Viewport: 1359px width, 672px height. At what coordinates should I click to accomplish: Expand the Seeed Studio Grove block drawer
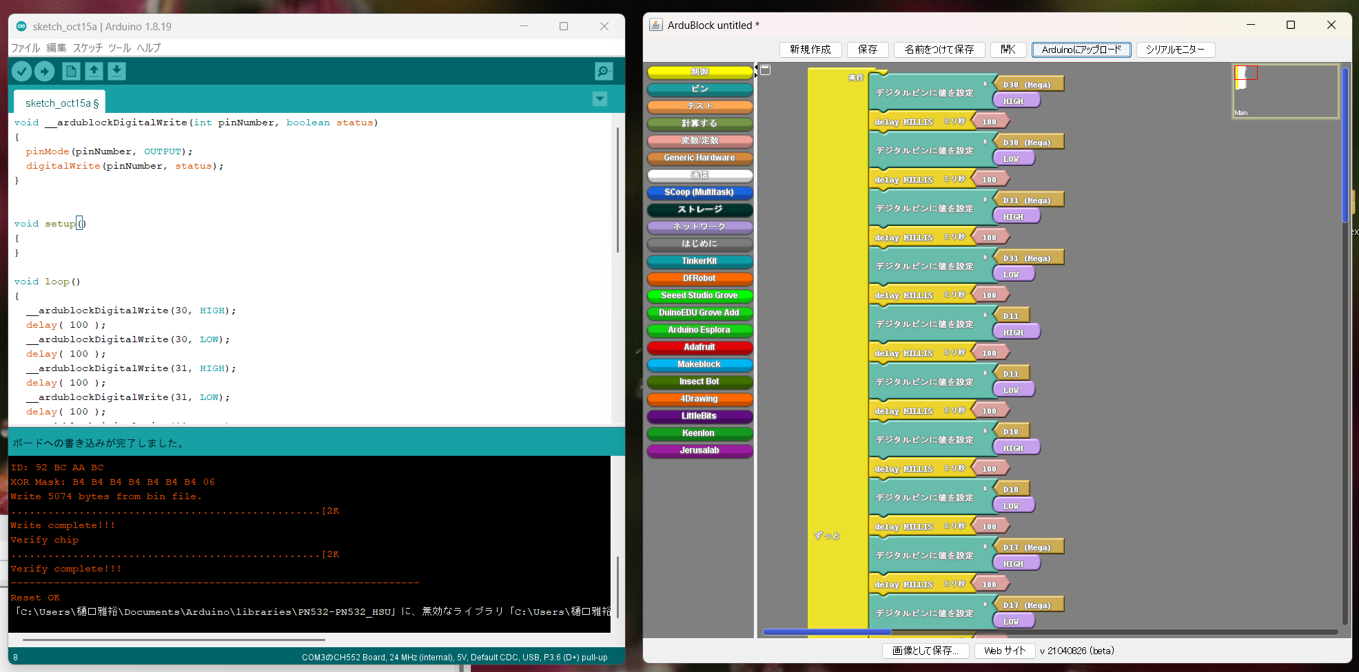(x=699, y=295)
